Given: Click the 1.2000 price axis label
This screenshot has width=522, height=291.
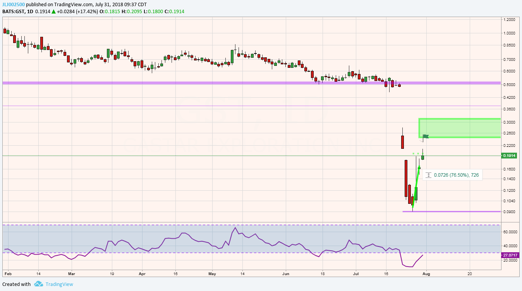Looking at the screenshot, I should click(510, 19).
